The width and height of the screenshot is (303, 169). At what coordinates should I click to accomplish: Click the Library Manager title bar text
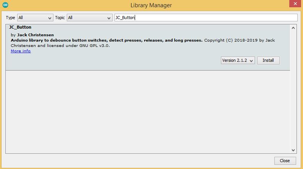tap(151, 5)
